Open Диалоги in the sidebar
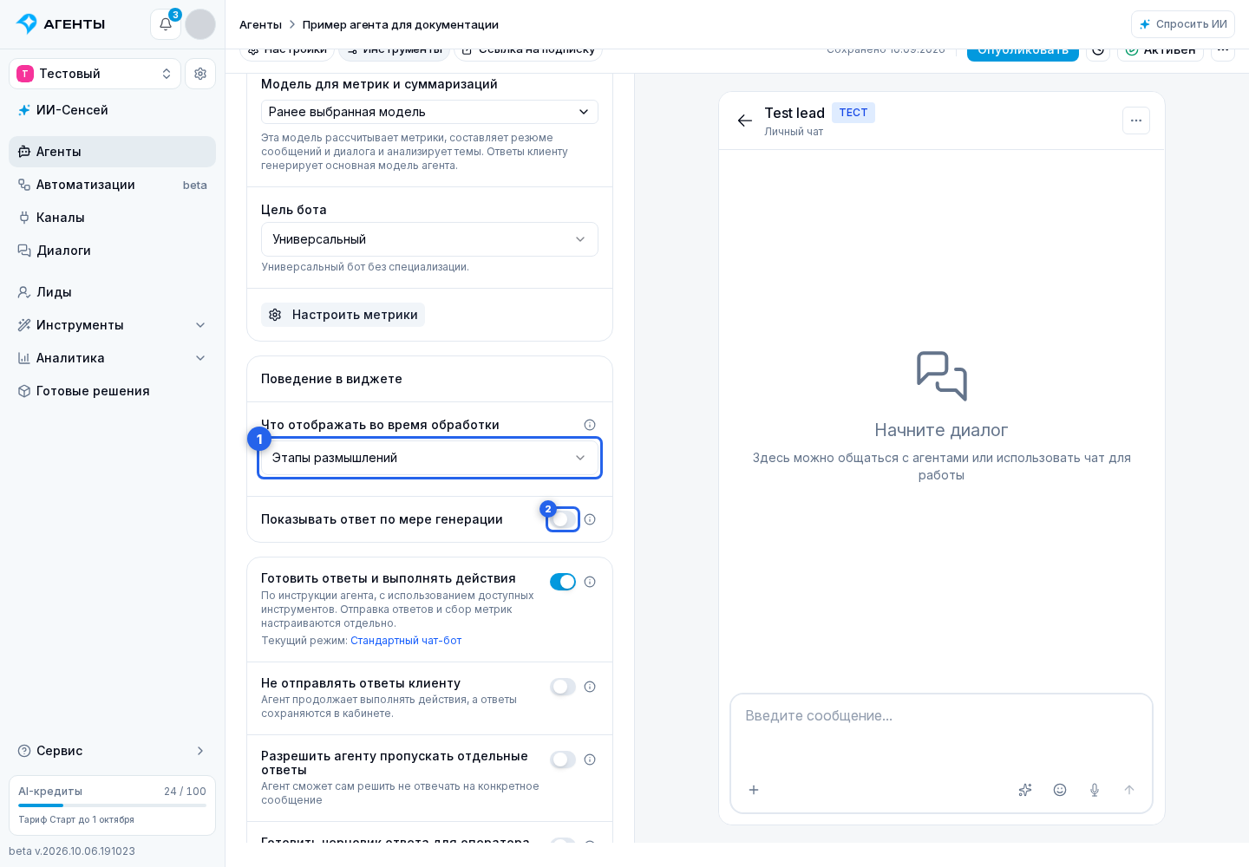Screen dimensions: 1249x867 coord(112,251)
